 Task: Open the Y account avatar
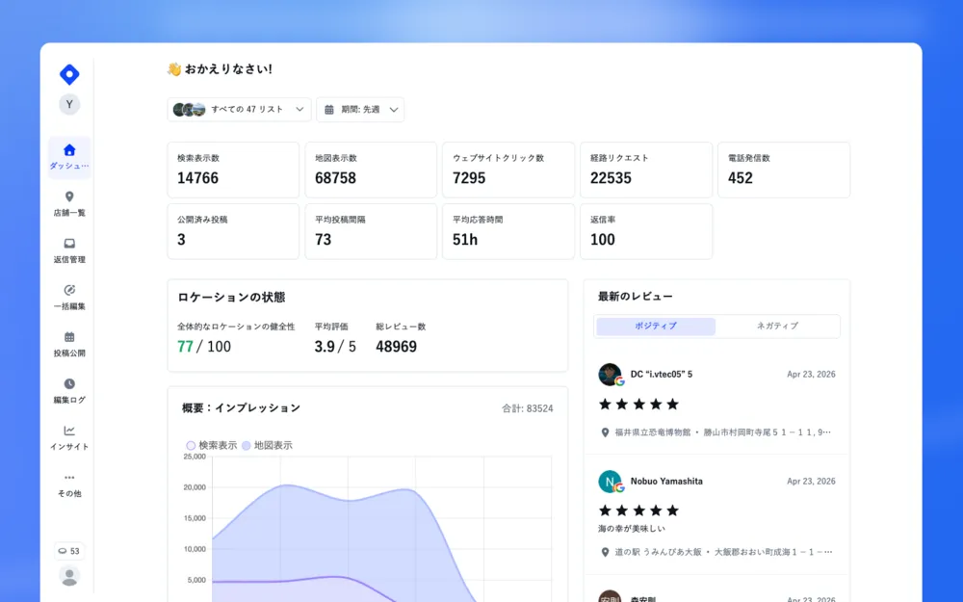[69, 104]
